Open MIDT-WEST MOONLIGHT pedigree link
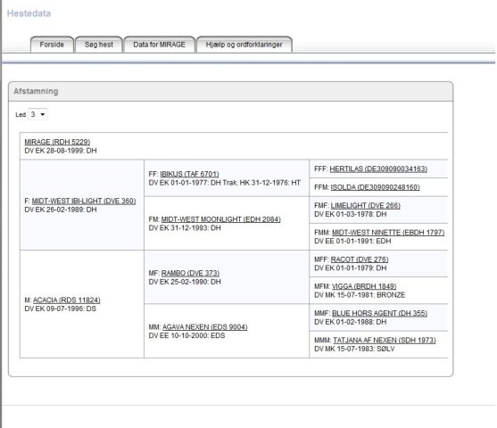 click(x=221, y=219)
